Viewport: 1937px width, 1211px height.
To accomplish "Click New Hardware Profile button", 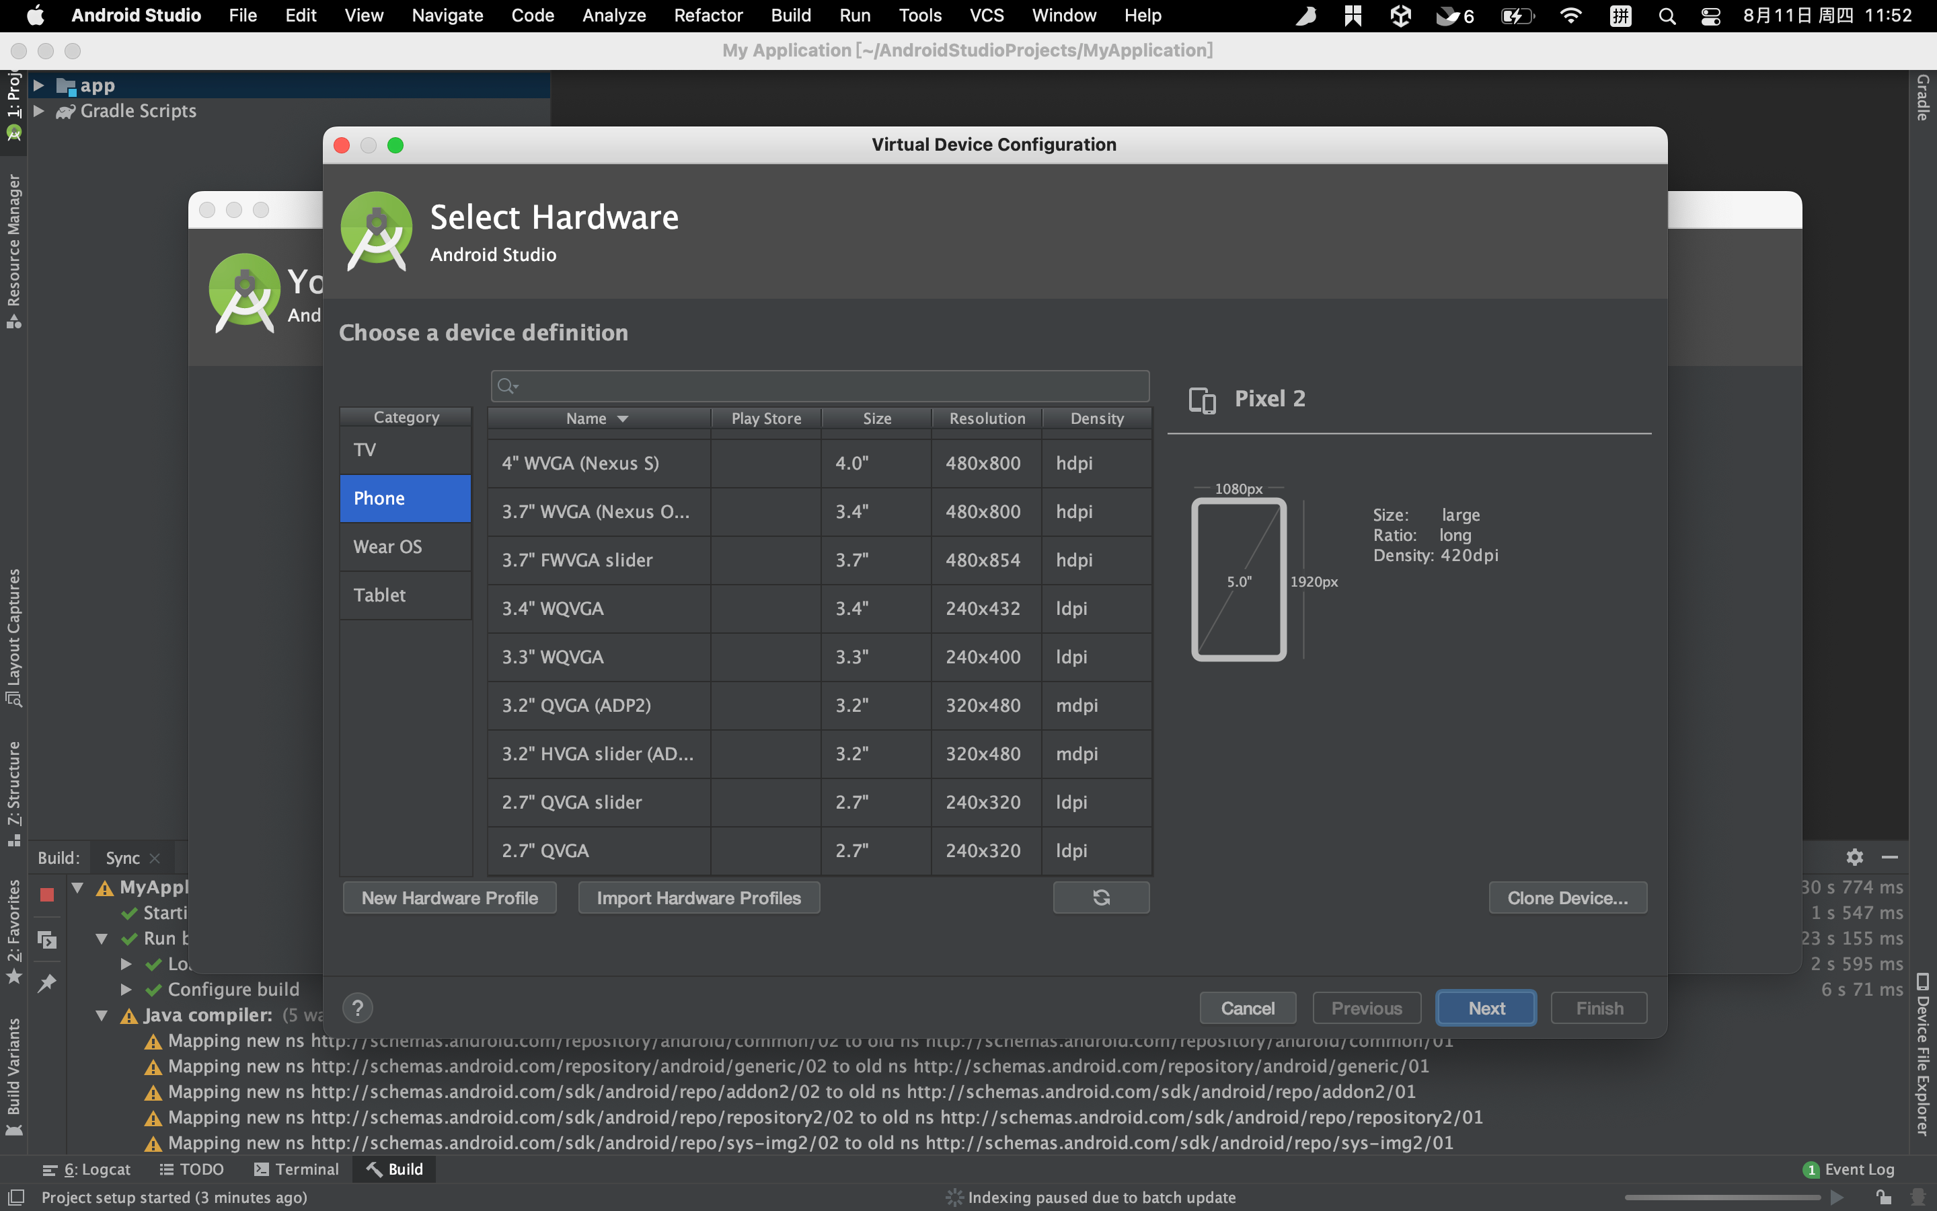I will click(449, 898).
